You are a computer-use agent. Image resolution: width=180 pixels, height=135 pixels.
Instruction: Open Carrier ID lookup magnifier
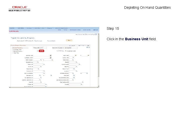[41, 66]
